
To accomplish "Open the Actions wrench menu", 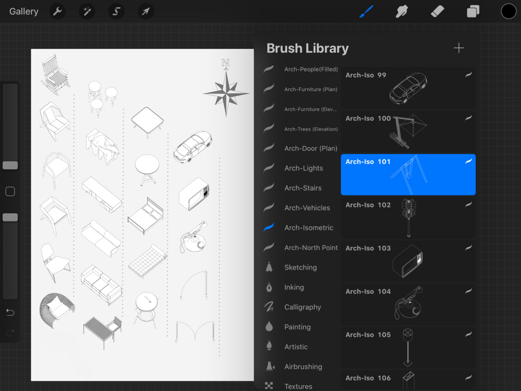I will pos(58,11).
